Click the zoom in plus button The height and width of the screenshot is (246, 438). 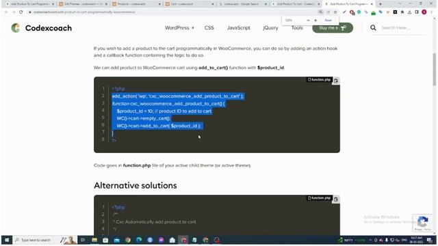click(315, 20)
